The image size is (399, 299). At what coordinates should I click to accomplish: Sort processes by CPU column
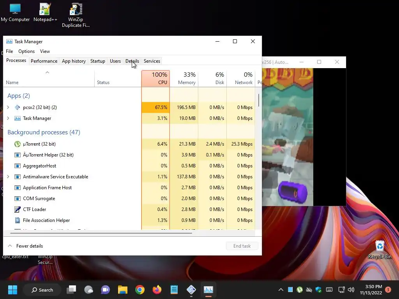[x=156, y=79]
